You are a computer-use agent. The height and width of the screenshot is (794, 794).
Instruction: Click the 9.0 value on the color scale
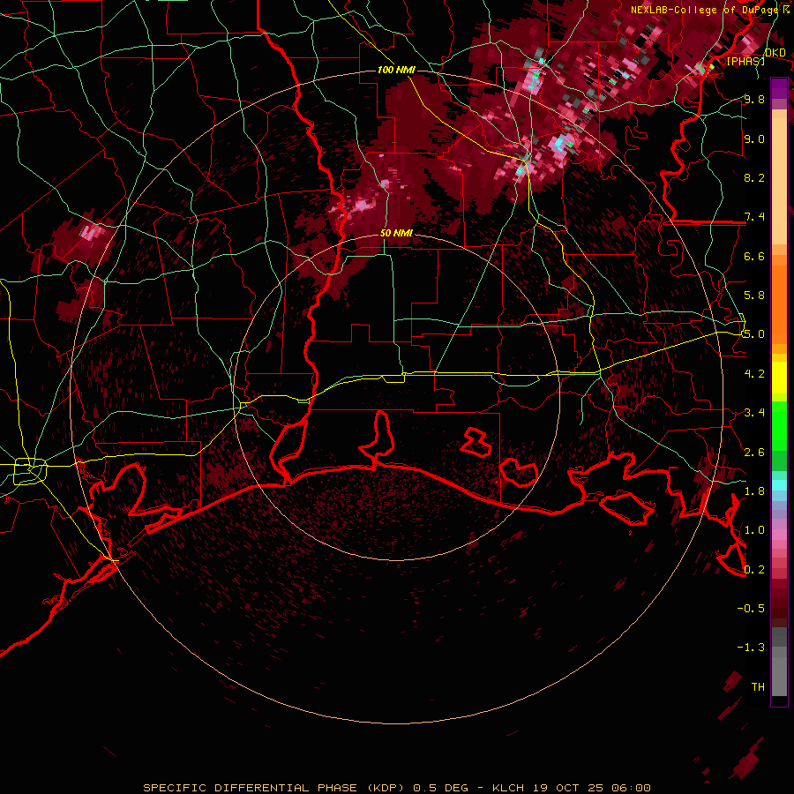(x=754, y=139)
